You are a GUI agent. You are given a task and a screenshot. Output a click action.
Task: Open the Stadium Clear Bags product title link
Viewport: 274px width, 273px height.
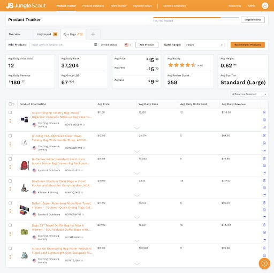[62, 184]
